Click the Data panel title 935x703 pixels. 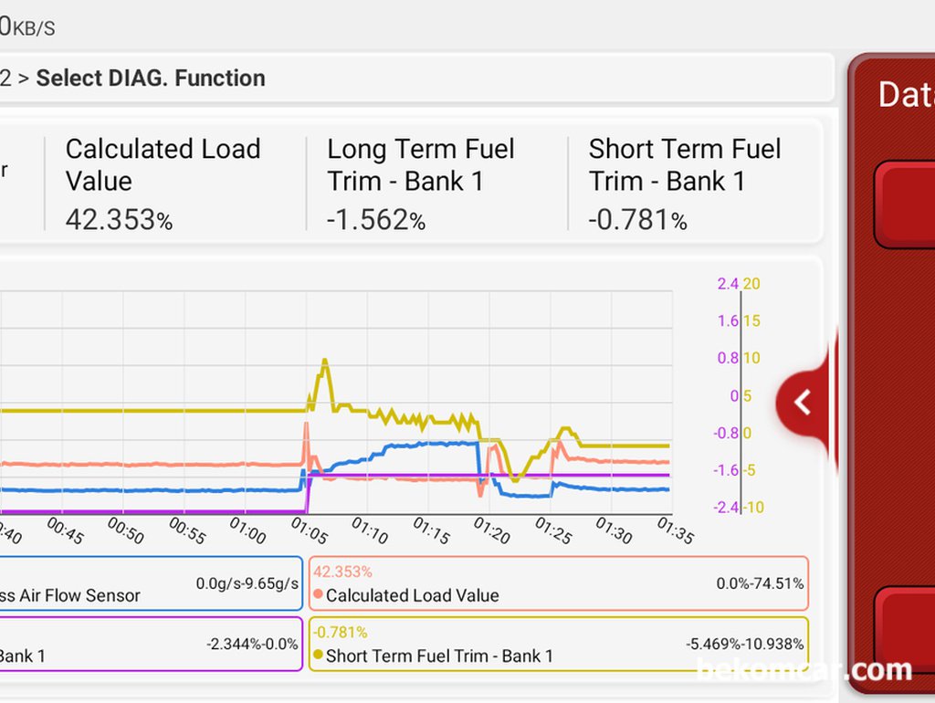(x=906, y=94)
